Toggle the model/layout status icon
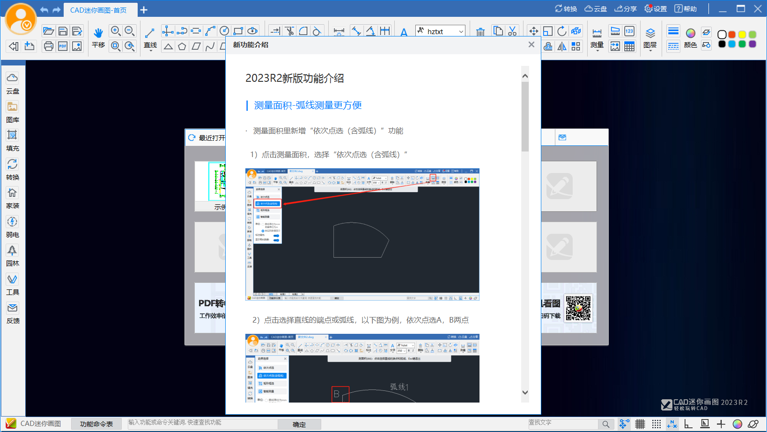This screenshot has width=767, height=432. point(705,424)
